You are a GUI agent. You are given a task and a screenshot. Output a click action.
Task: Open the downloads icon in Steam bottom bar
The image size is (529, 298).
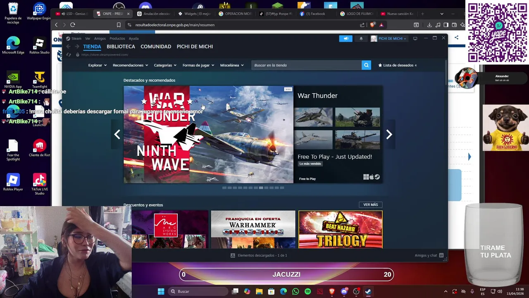pyautogui.click(x=233, y=255)
